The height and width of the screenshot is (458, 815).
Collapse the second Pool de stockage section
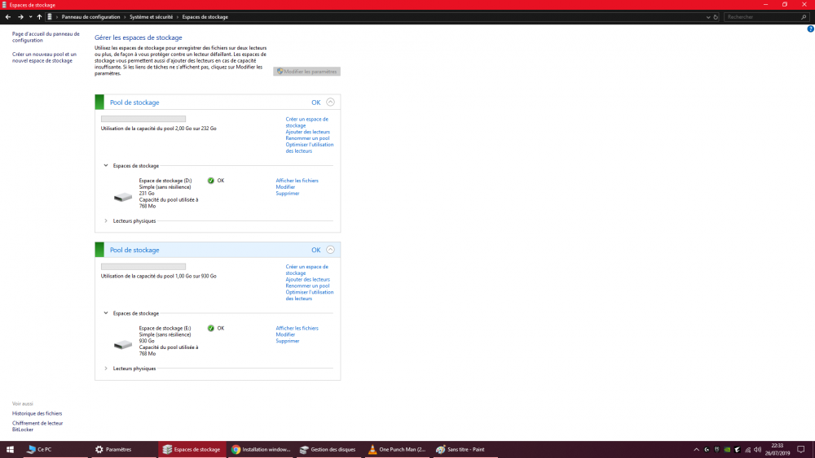click(x=330, y=250)
